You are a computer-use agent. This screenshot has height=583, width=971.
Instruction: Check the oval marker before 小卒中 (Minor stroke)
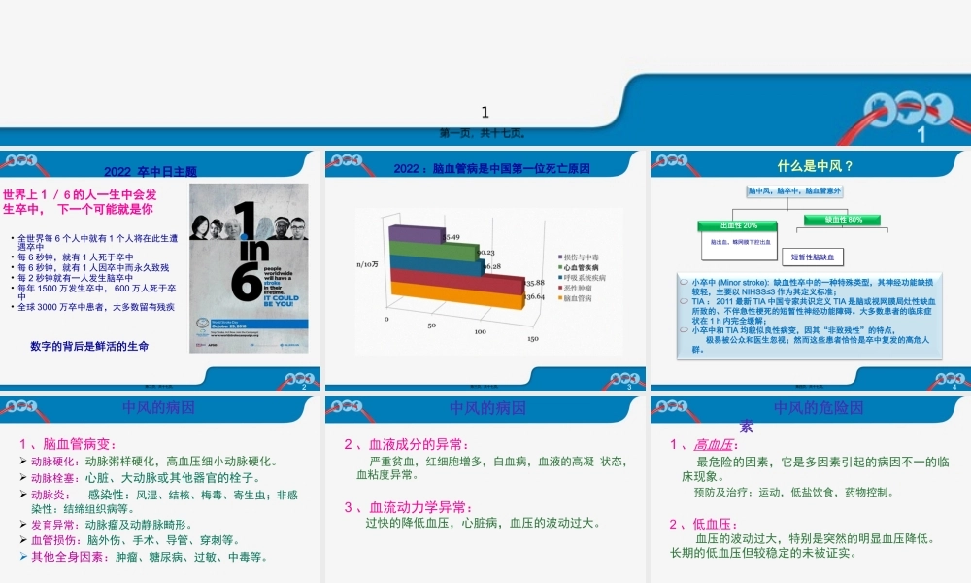(x=684, y=282)
